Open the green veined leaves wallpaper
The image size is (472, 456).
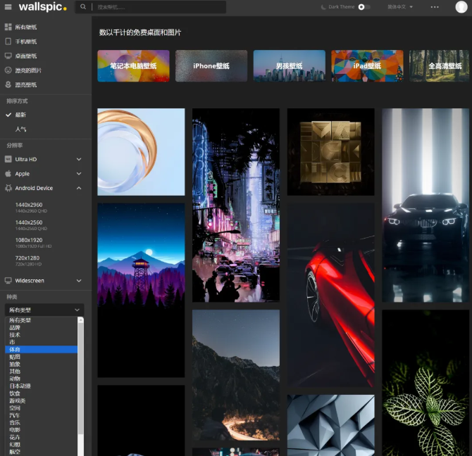tap(426, 383)
